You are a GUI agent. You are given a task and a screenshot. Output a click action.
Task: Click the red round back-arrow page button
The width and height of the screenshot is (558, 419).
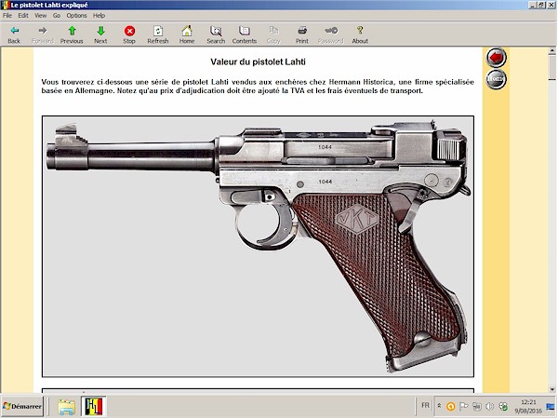pyautogui.click(x=496, y=58)
